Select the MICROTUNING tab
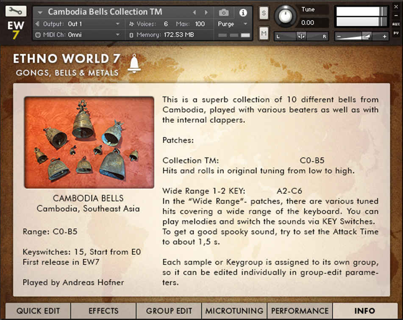This screenshot has height=320, width=403. pyautogui.click(x=234, y=311)
